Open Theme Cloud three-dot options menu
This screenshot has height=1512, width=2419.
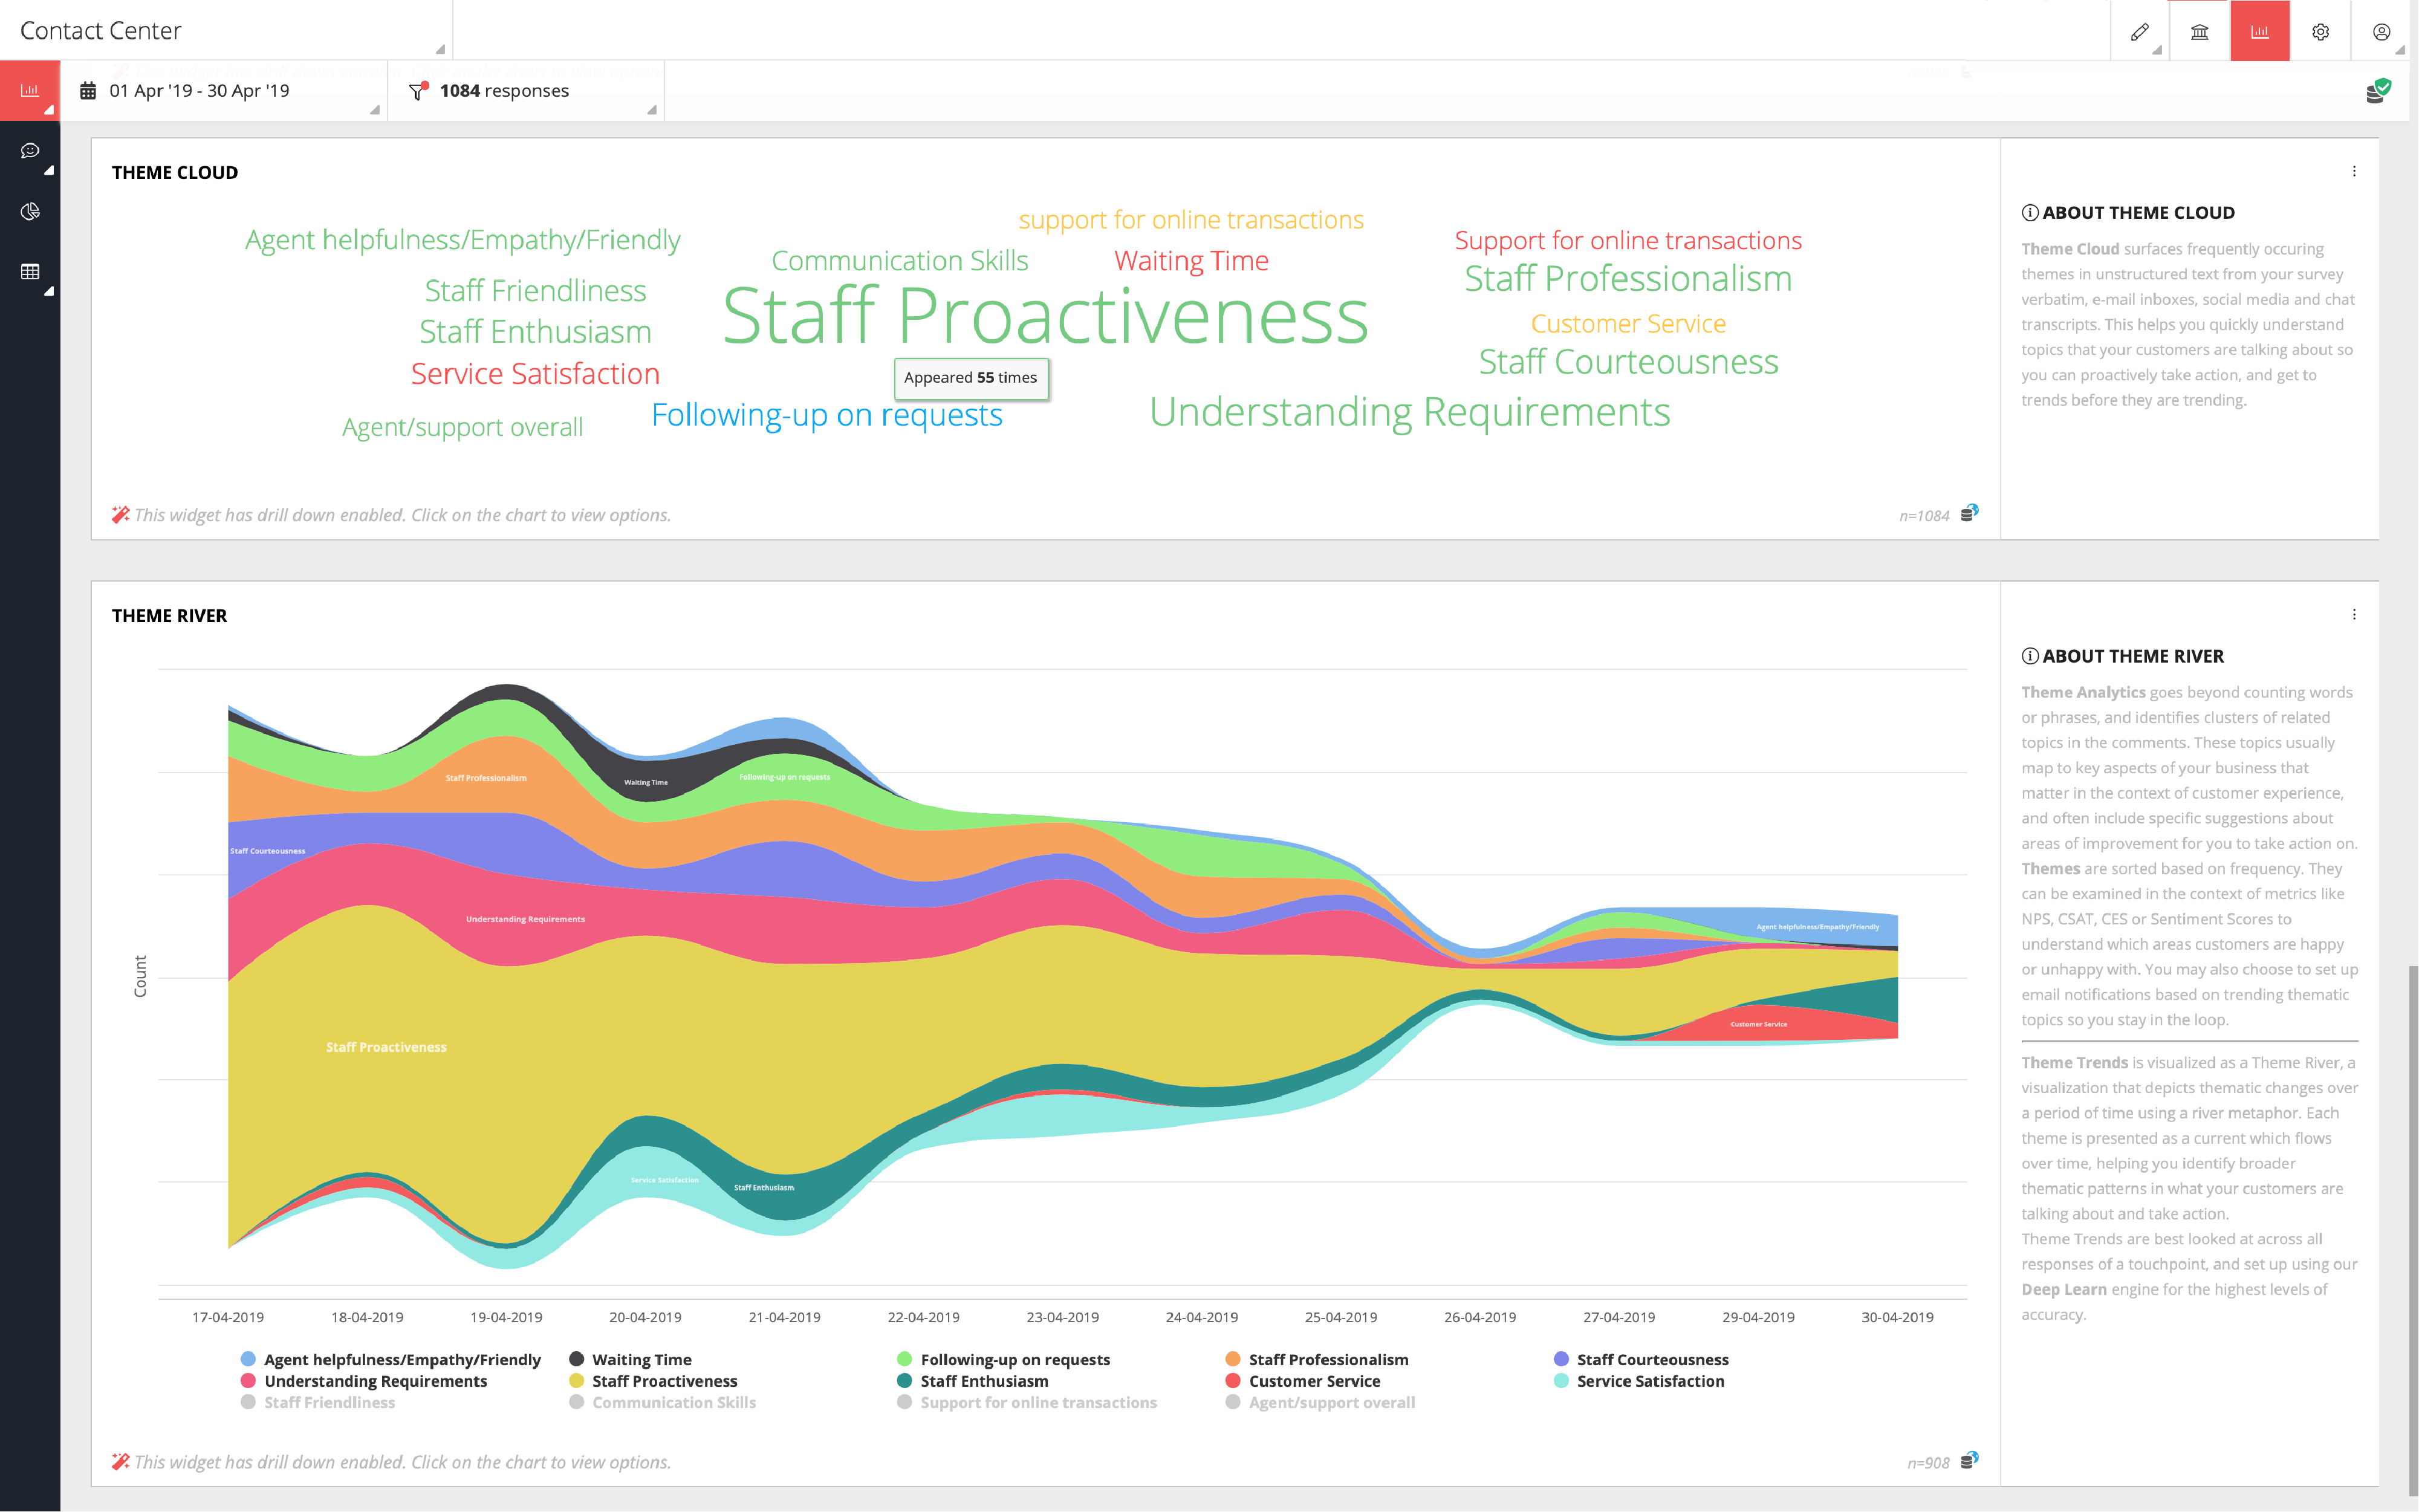coord(2354,171)
